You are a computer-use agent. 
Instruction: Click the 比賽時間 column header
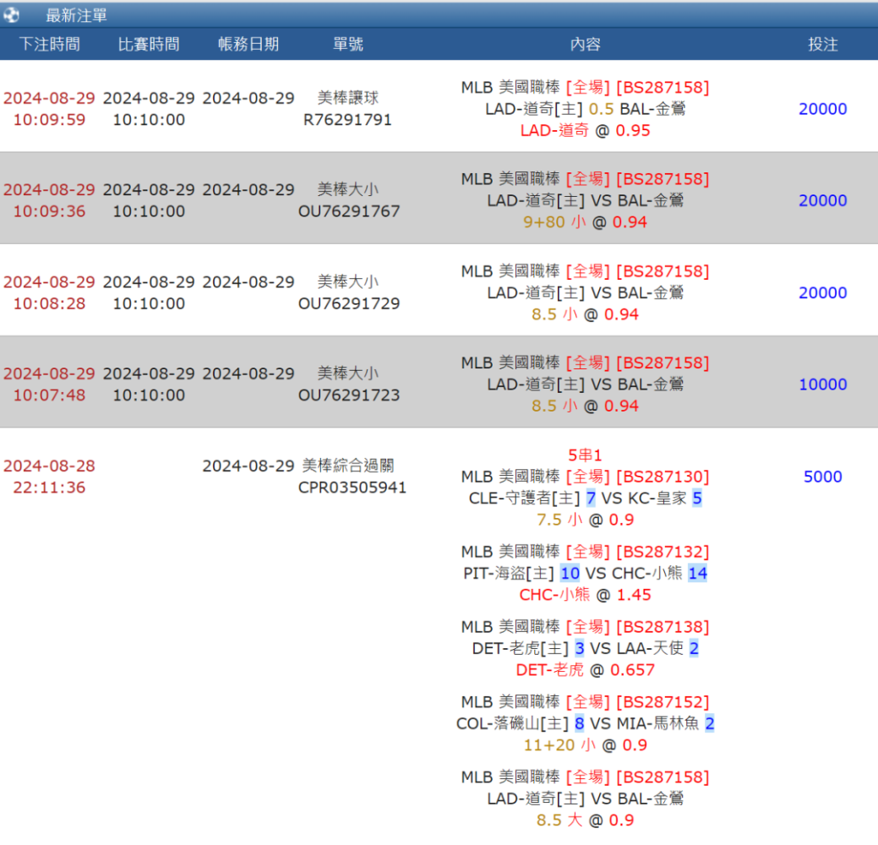[x=149, y=44]
